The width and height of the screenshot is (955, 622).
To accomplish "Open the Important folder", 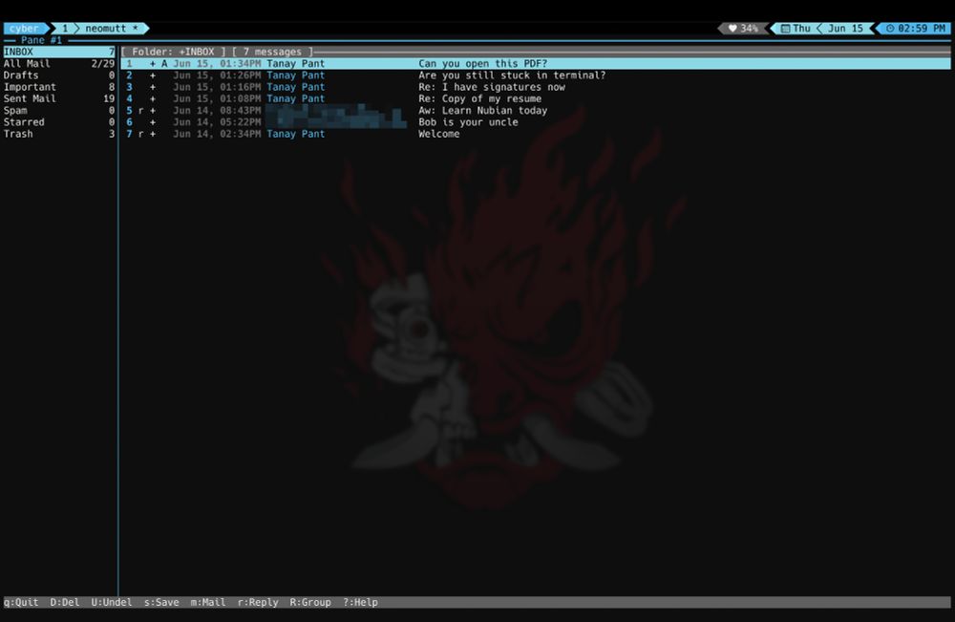I will pos(59,87).
